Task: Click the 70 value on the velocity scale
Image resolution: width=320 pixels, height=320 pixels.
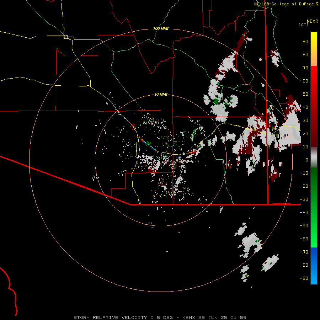Action: (x=305, y=68)
